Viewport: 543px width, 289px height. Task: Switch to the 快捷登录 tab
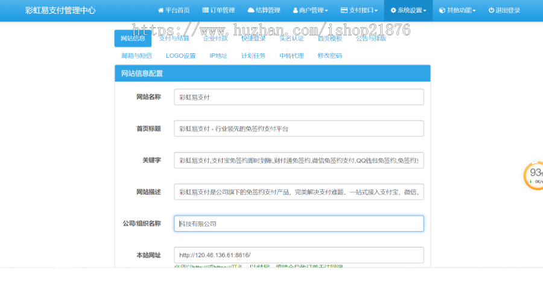(253, 39)
